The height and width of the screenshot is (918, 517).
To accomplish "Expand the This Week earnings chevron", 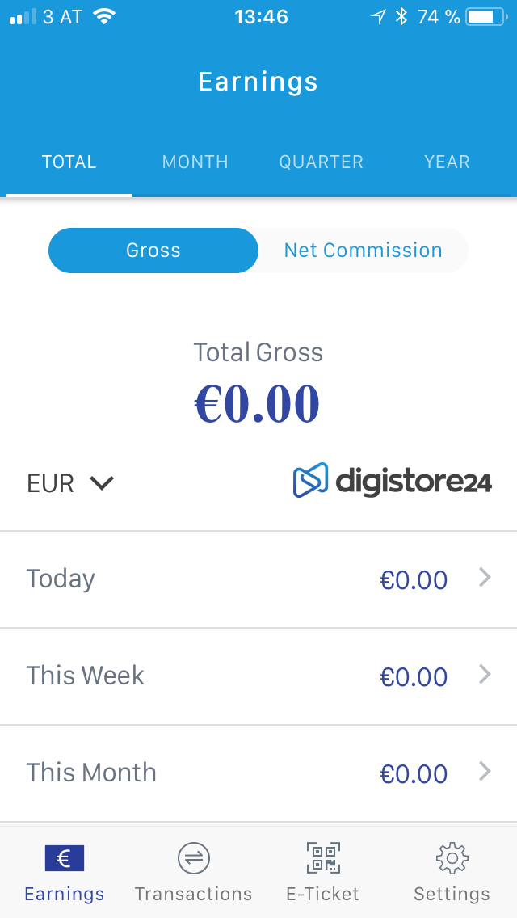I will 485,675.
